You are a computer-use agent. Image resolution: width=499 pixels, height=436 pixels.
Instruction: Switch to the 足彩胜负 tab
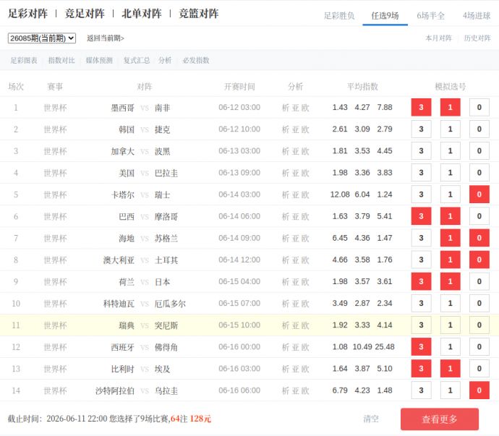(x=339, y=16)
